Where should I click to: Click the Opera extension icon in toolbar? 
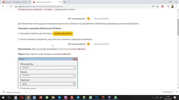point(162,6)
